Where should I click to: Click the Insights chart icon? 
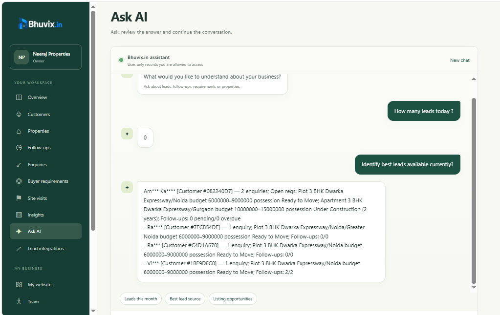click(x=19, y=215)
